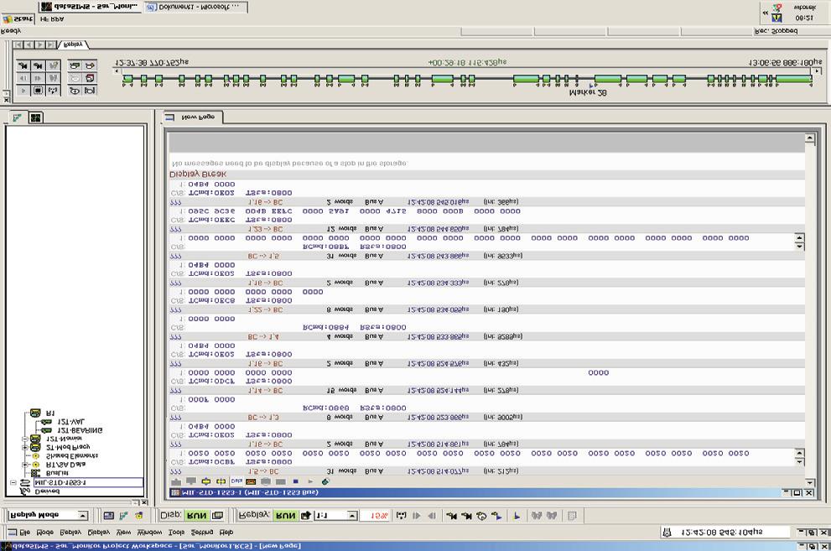Click the first jump-to-marker icon in bottom toolbar

451,516
